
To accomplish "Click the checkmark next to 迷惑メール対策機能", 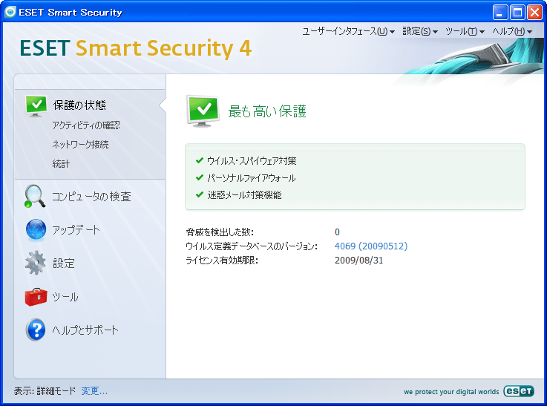I will pos(200,194).
